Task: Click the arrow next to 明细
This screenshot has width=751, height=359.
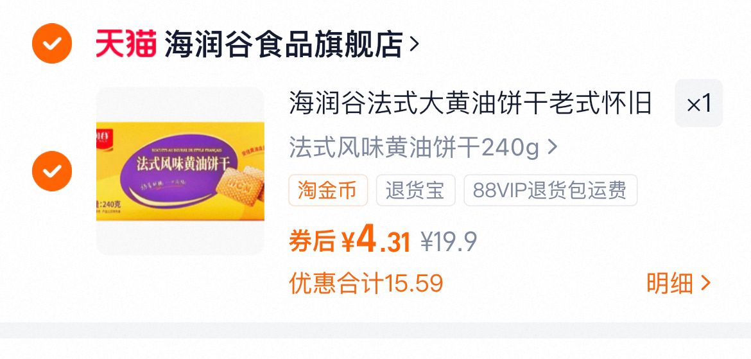Action: tap(705, 283)
